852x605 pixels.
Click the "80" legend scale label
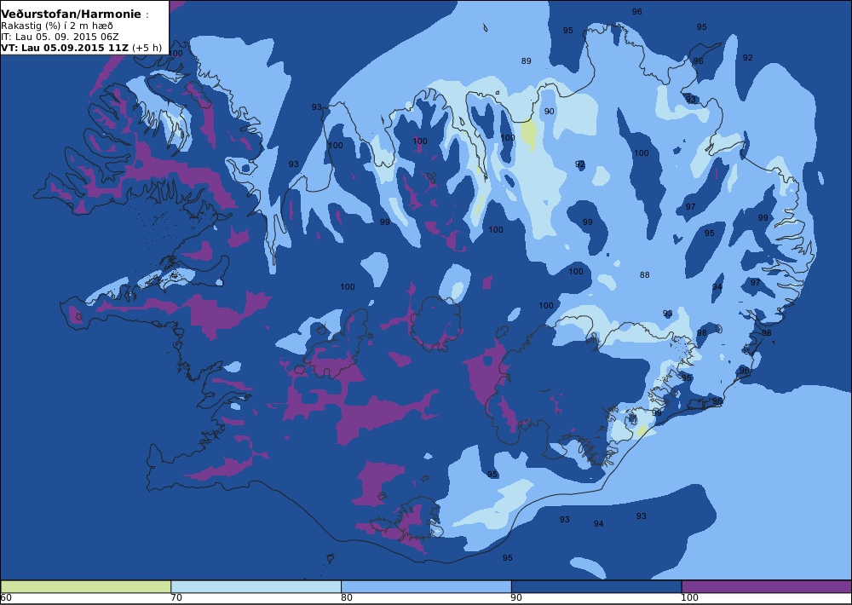(x=347, y=598)
